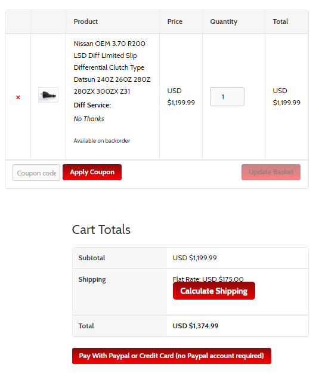Image resolution: width=319 pixels, height=379 pixels.
Task: Open the Nissan OEM 3.70 R200 product link
Action: (x=112, y=67)
